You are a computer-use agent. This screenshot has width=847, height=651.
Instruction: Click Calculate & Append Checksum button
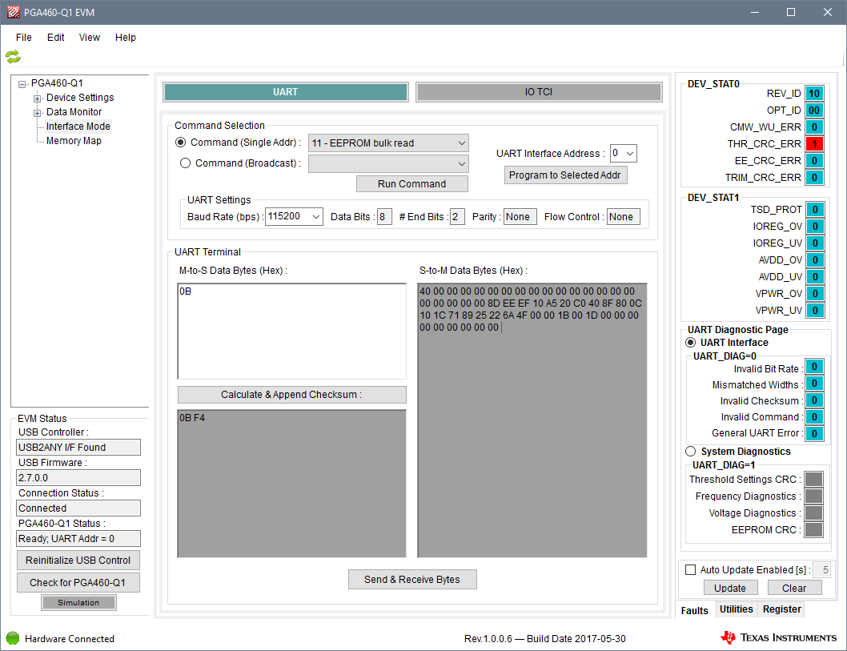291,395
